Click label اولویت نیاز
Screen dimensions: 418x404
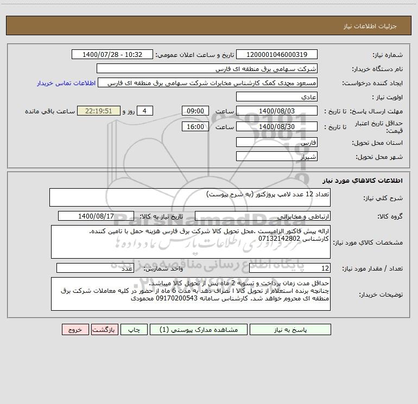click(x=388, y=98)
